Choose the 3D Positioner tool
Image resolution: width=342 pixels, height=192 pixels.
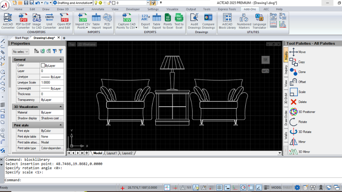pyautogui.click(x=302, y=112)
